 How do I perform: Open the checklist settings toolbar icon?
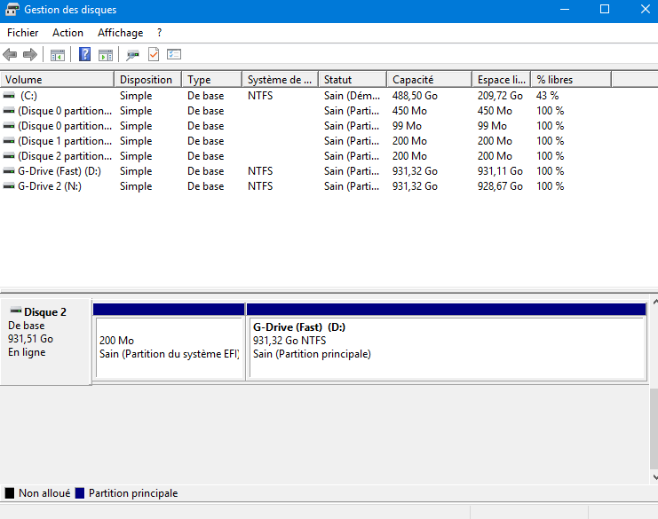pyautogui.click(x=174, y=55)
